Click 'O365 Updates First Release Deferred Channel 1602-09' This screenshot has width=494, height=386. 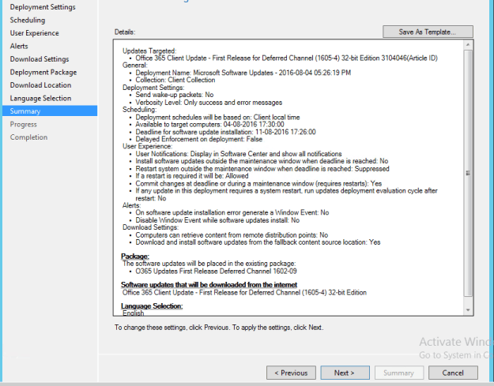click(216, 272)
